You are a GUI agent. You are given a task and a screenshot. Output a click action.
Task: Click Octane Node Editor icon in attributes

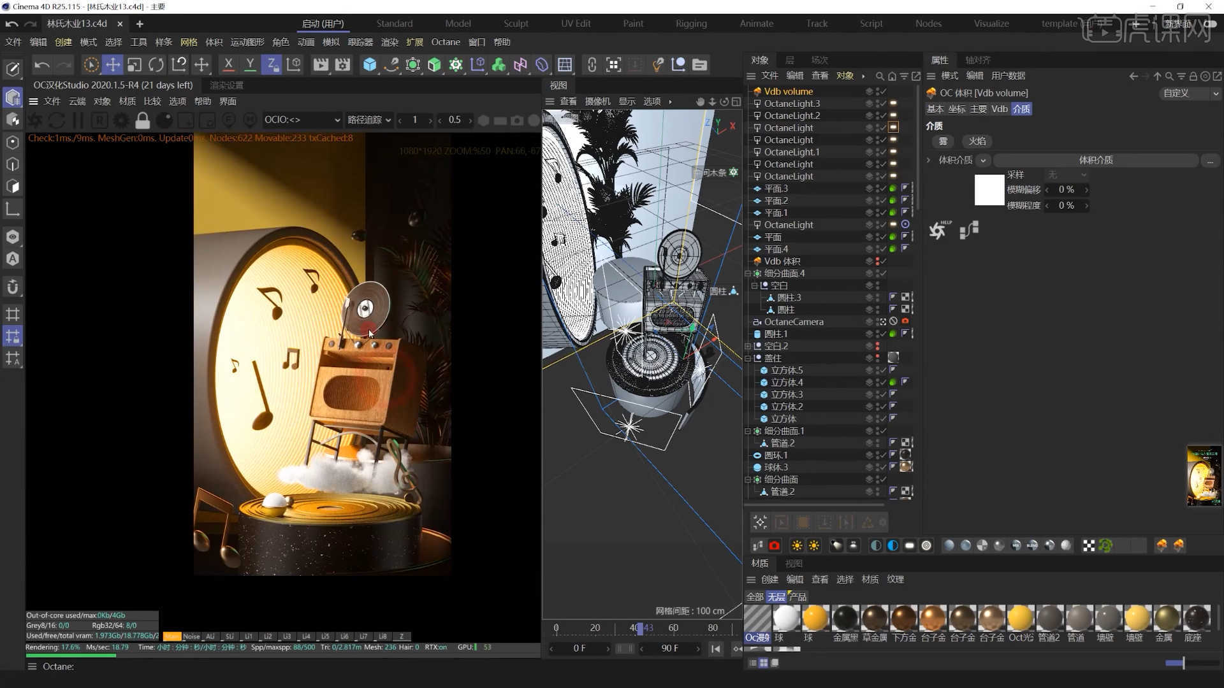[x=969, y=230]
